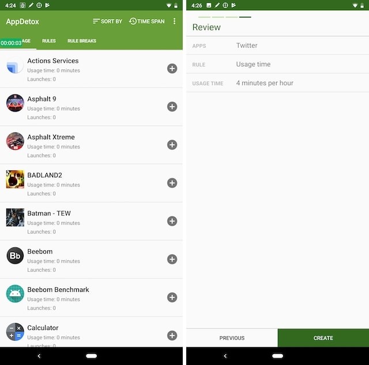Tap the Review heading
Screen dimensions: 369x365
[x=206, y=27]
